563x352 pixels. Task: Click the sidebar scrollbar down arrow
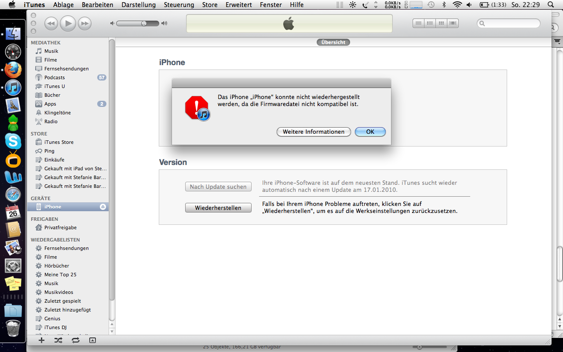tap(112, 331)
